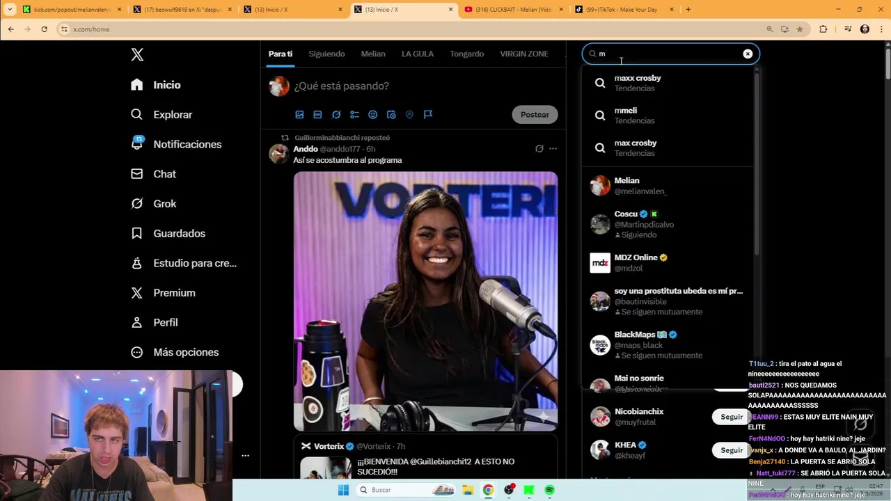Image resolution: width=891 pixels, height=501 pixels.
Task: Open Windows Start menu
Action: tap(343, 490)
